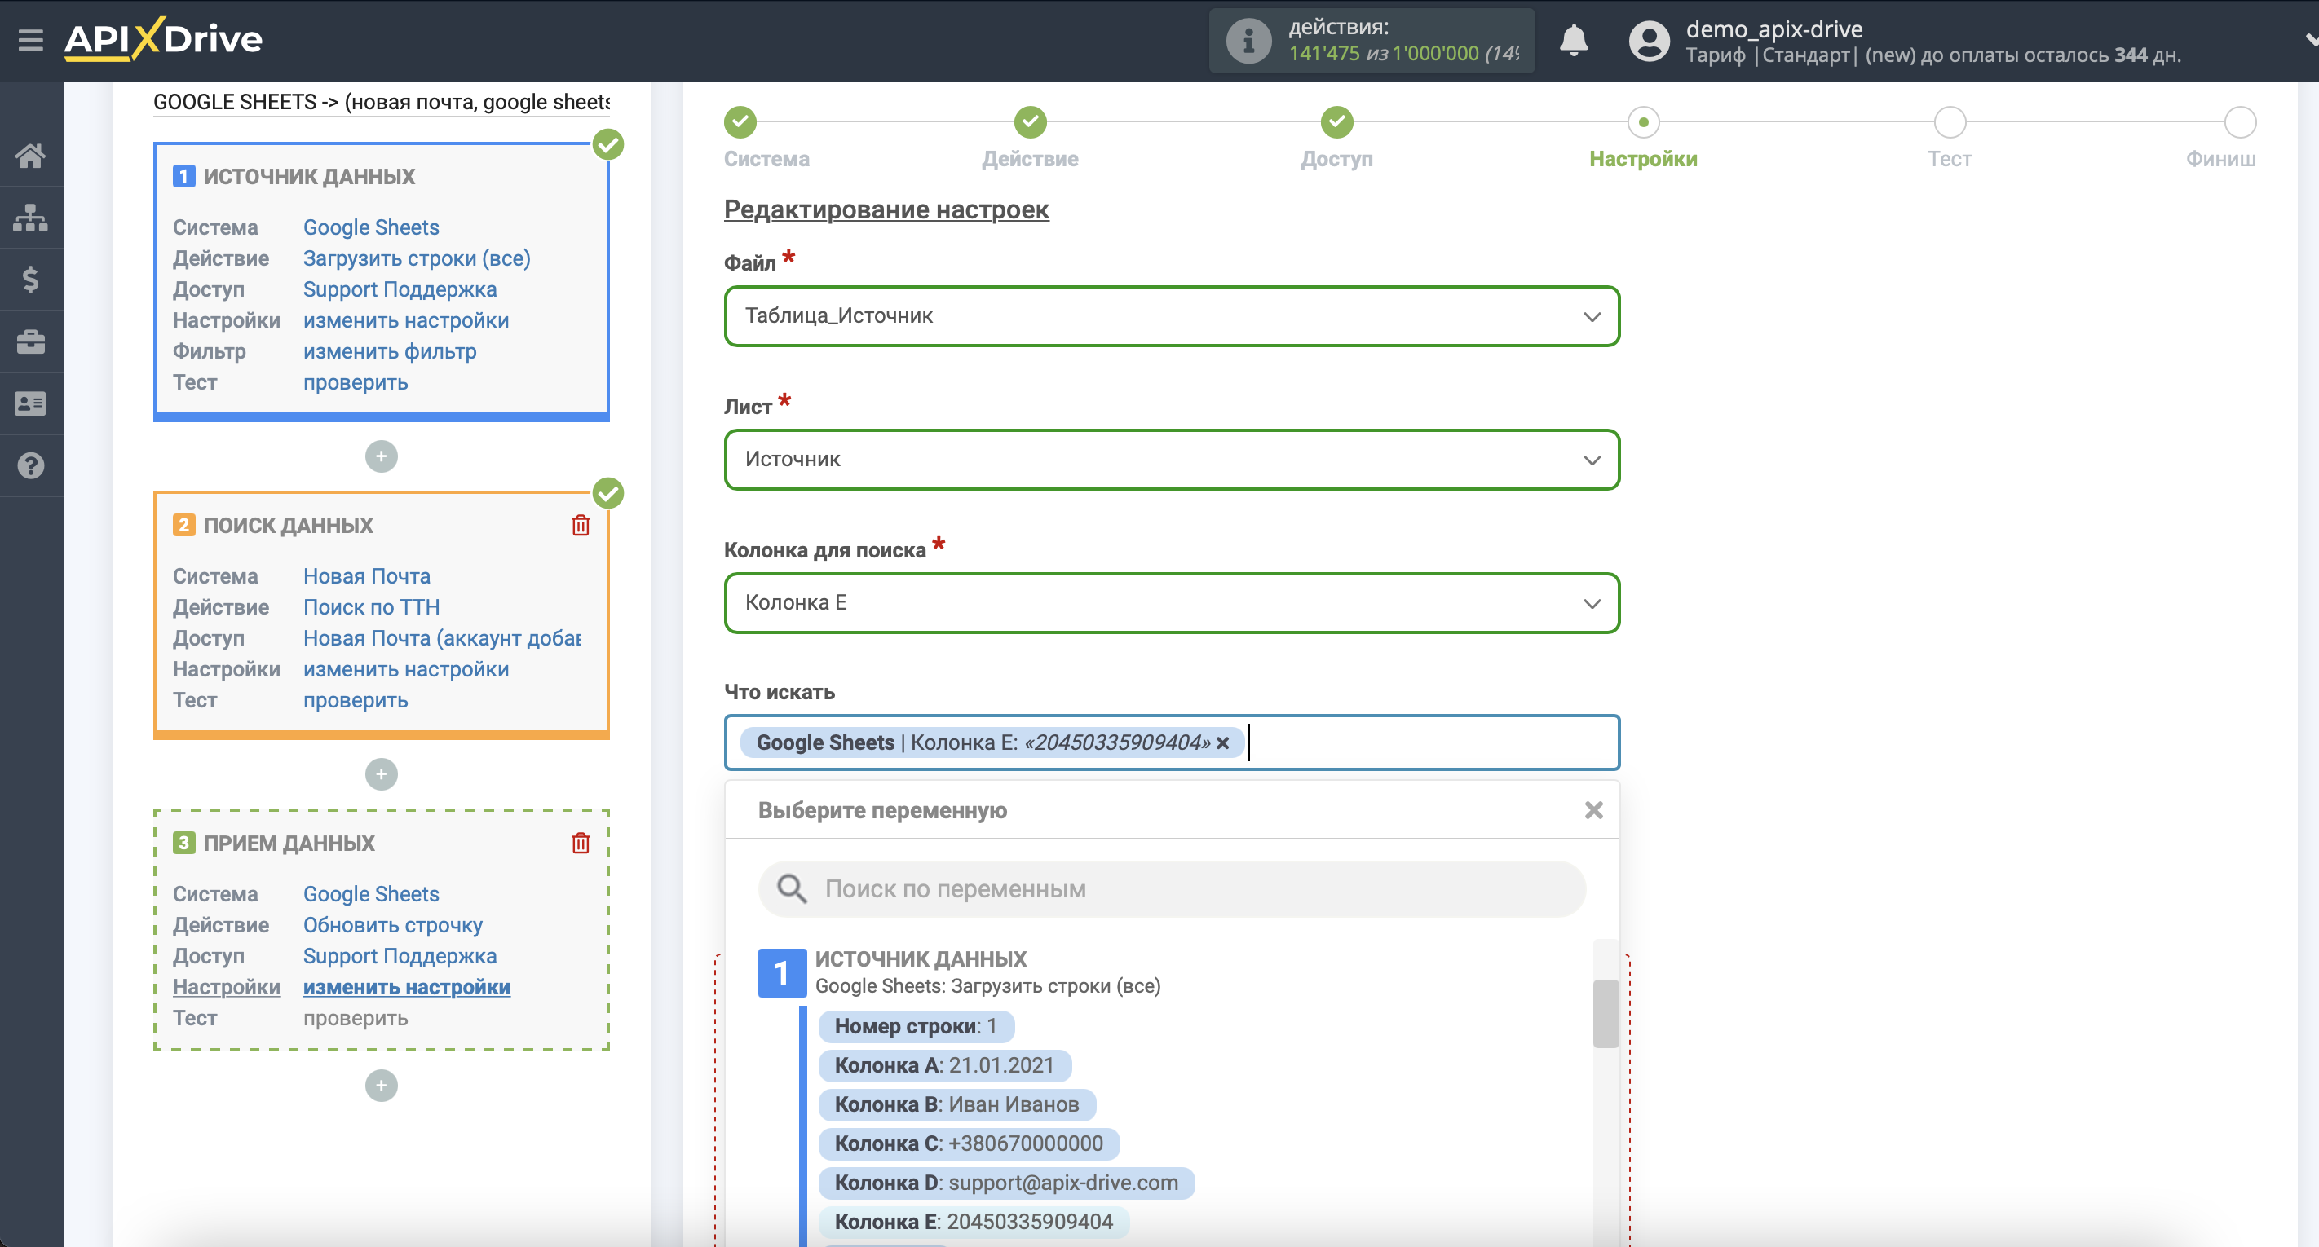Open the Колонка для поиска dropdown
The width and height of the screenshot is (2319, 1247).
coord(1171,603)
